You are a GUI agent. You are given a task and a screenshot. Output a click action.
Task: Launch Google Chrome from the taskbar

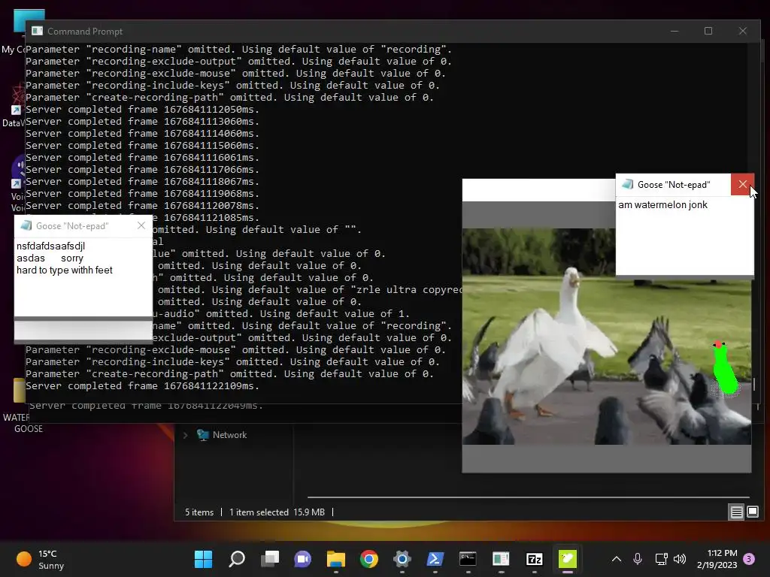click(x=368, y=559)
